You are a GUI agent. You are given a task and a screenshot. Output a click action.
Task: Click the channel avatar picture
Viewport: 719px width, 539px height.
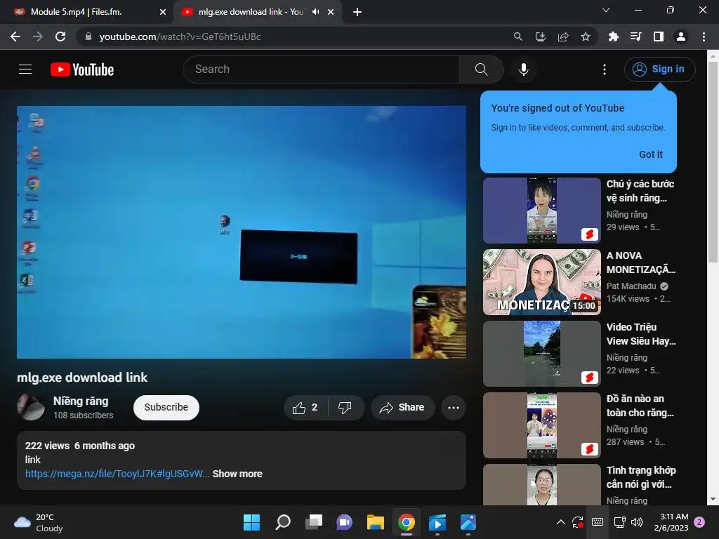coord(31,408)
